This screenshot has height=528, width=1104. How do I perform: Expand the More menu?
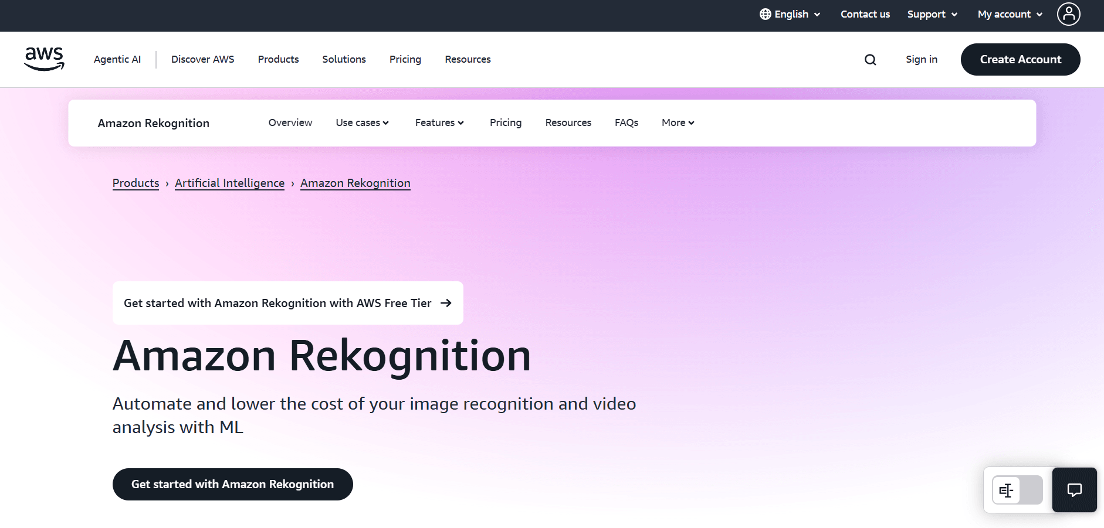point(678,122)
